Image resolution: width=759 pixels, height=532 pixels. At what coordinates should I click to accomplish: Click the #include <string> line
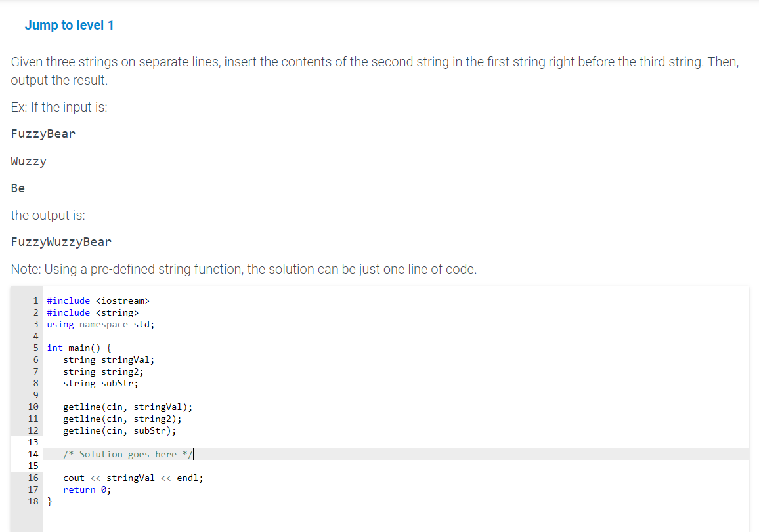point(93,312)
